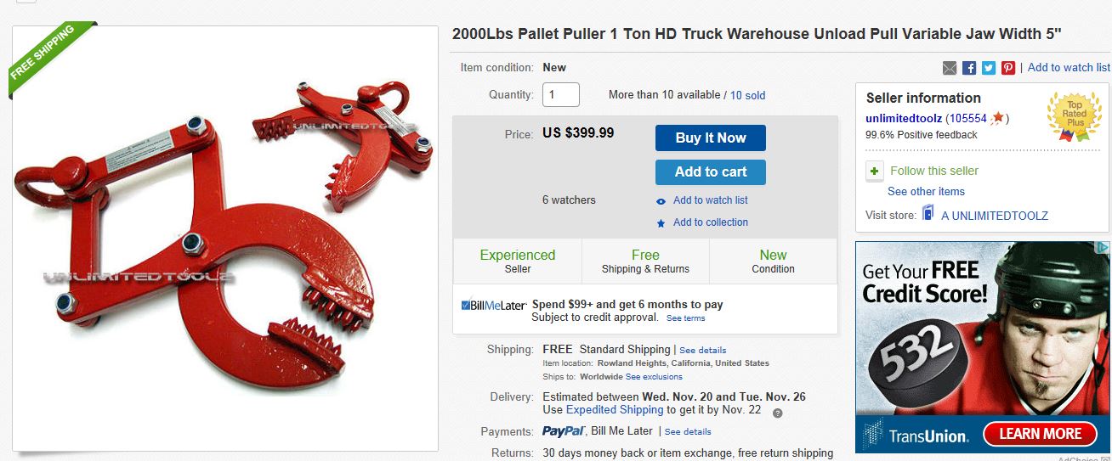Open the seller's store door icon
The height and width of the screenshot is (461, 1112).
pos(928,215)
